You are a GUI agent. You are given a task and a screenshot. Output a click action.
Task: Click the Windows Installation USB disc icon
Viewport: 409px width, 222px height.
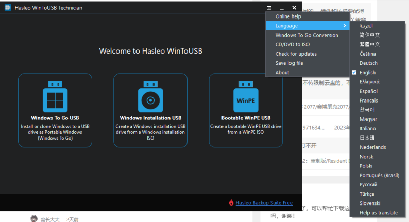150,97
